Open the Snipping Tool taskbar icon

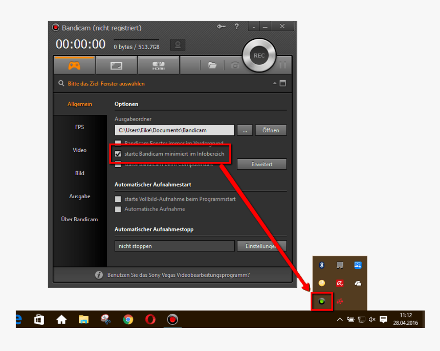click(106, 319)
